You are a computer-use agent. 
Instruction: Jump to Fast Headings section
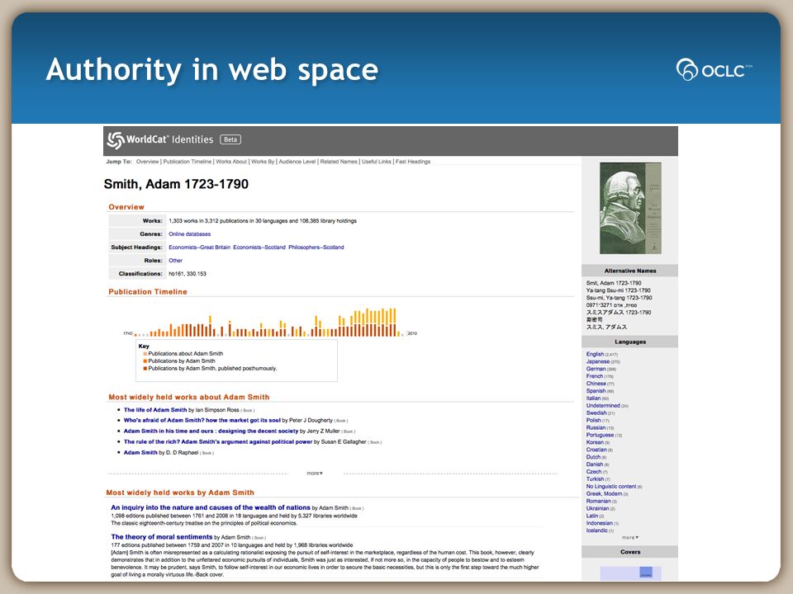coord(413,162)
